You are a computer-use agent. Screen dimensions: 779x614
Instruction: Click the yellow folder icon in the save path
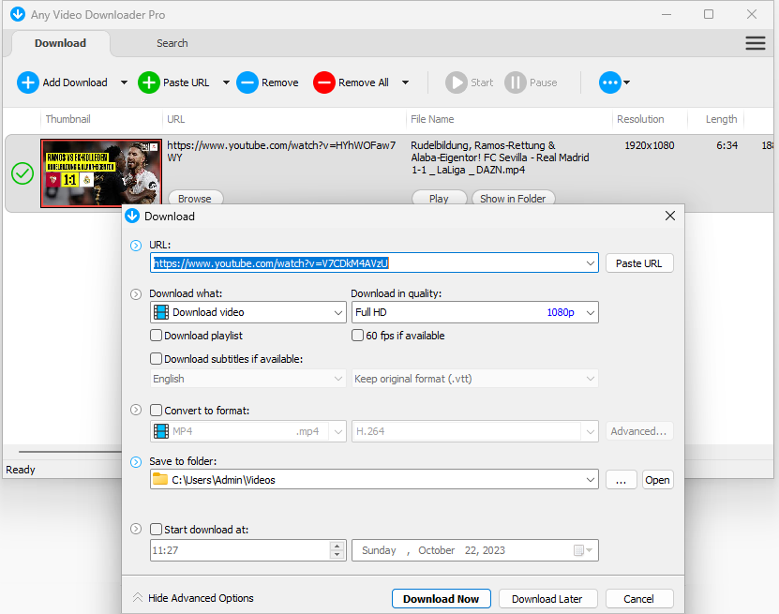(160, 479)
